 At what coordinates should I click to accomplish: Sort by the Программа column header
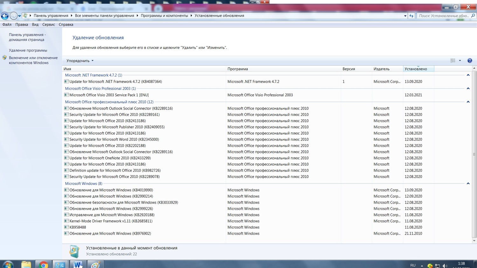[x=283, y=69]
